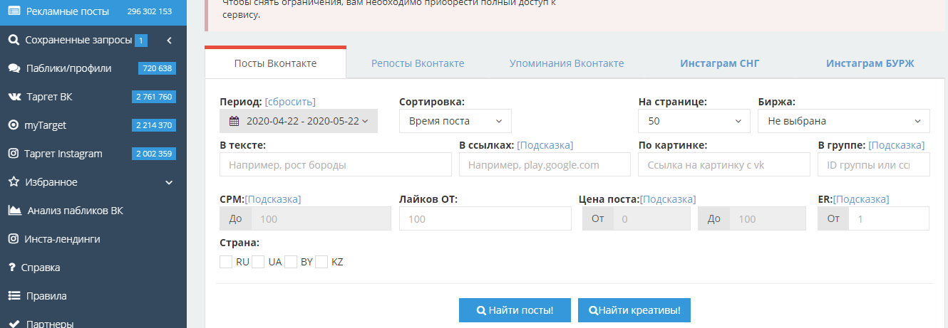The image size is (948, 328).
Task: Tick the KZ country checkbox
Action: tap(321, 262)
